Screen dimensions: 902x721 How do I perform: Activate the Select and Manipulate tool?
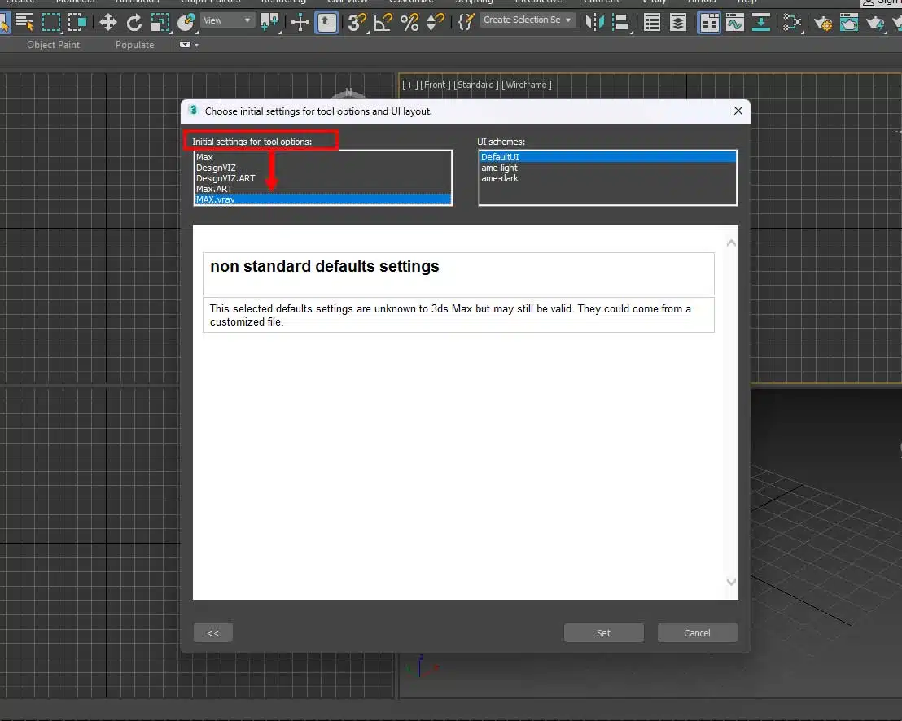[300, 23]
